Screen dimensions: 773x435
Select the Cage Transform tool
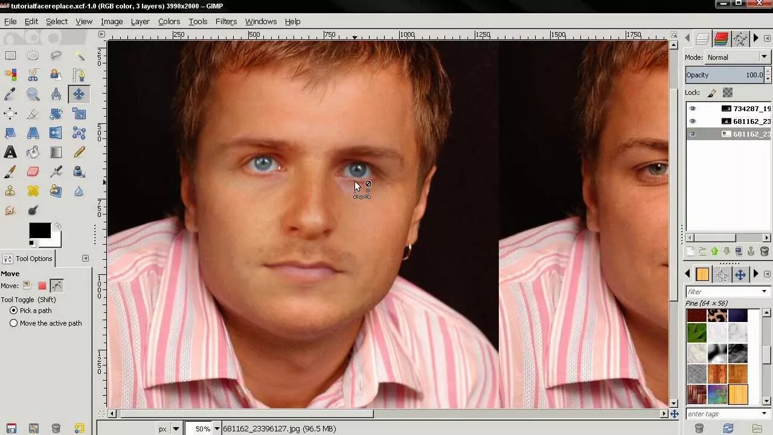(x=79, y=133)
